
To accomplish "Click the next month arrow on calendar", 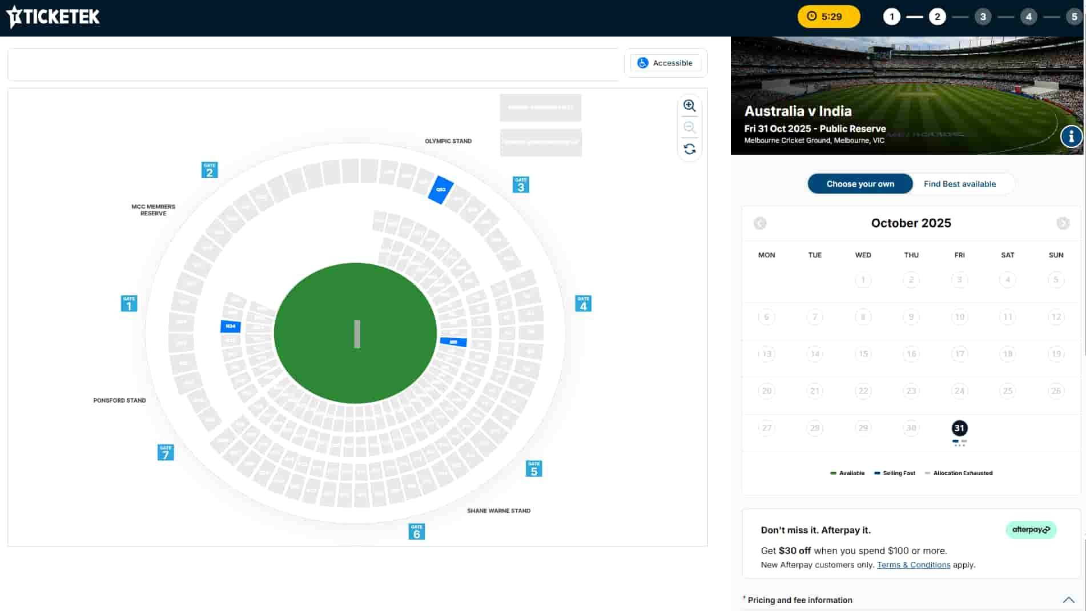I will click(1063, 223).
